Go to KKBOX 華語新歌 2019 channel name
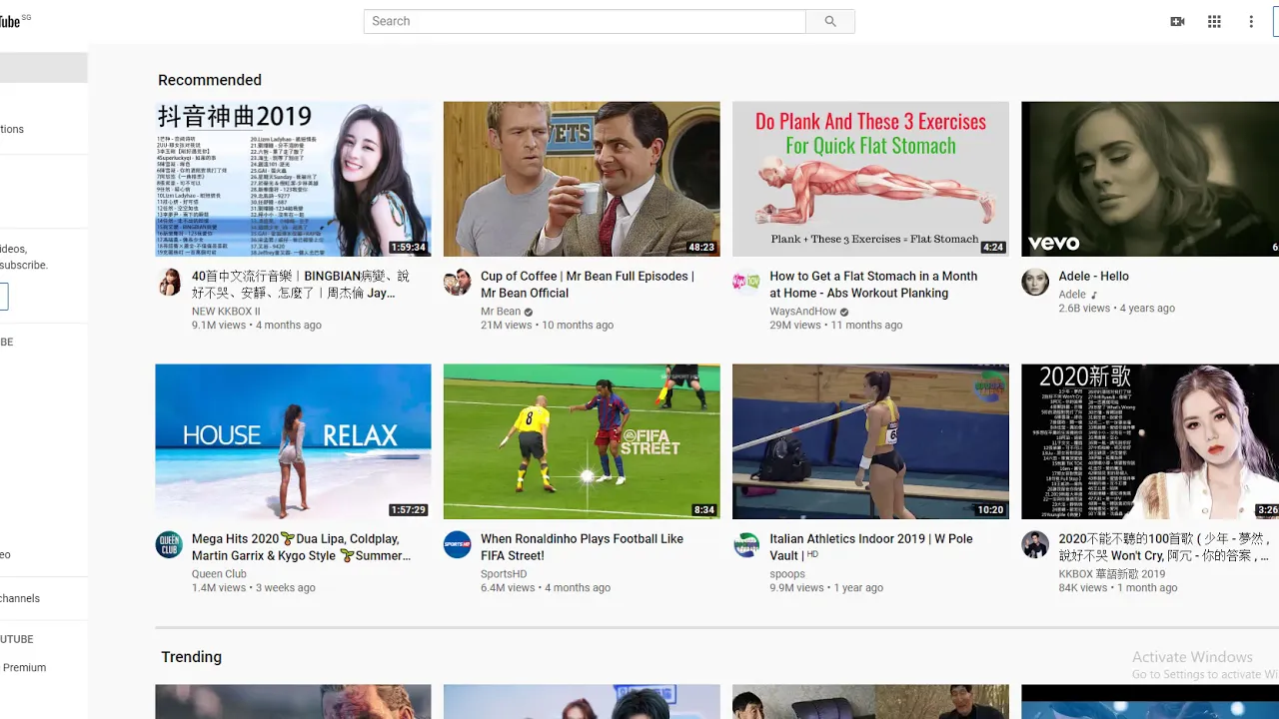The height and width of the screenshot is (719, 1279). point(1112,574)
